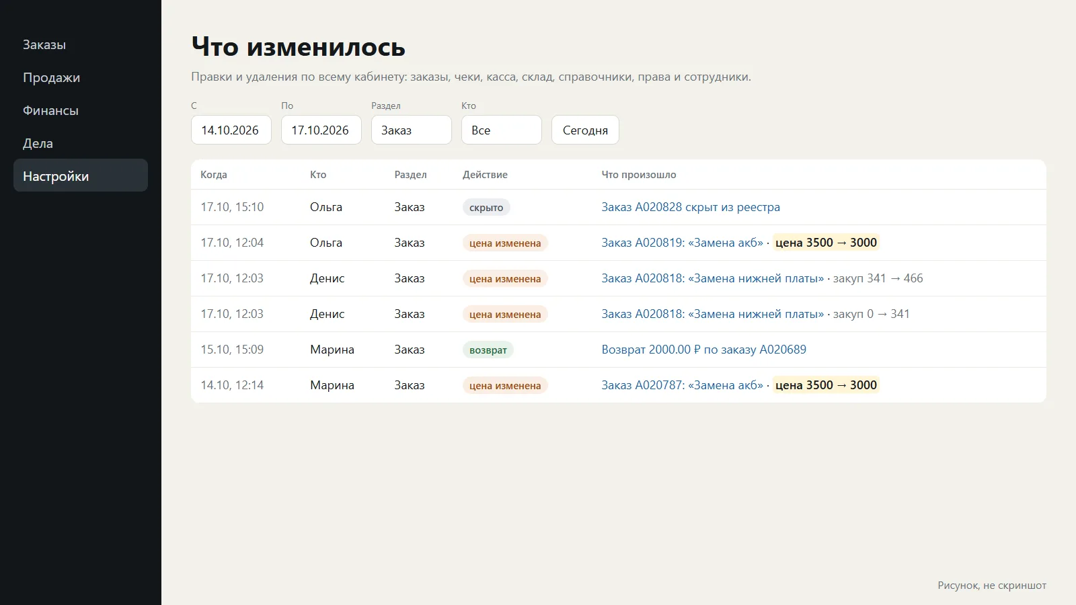Click the Действие column header
Viewport: 1076px width, 605px height.
[485, 175]
